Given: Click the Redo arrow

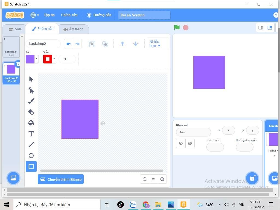Looking at the screenshot, I should click(x=77, y=44).
